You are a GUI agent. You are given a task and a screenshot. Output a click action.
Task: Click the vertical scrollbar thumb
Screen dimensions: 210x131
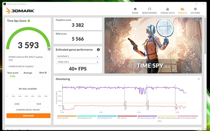(205, 35)
